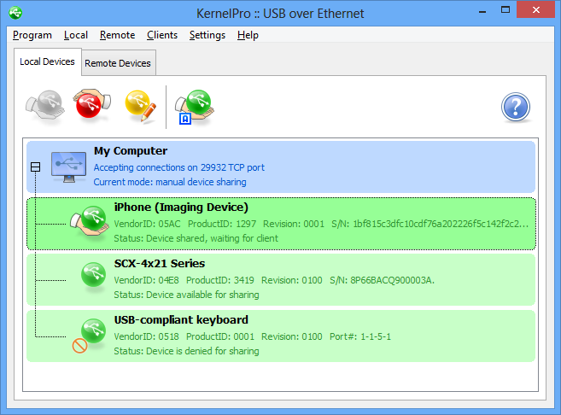Select the Local Devices tab
Image resolution: width=561 pixels, height=415 pixels.
[48, 61]
